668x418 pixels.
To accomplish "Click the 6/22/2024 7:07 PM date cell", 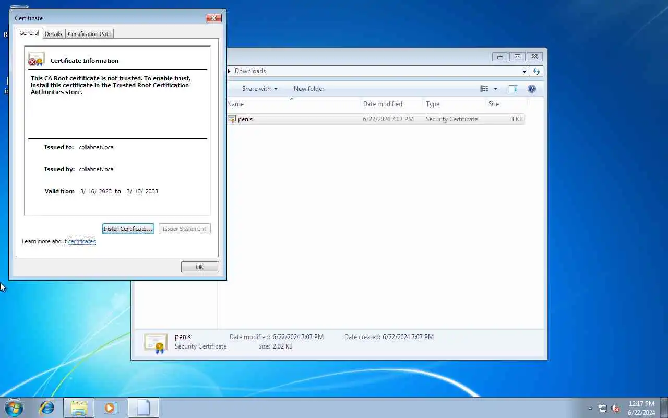I will point(388,119).
